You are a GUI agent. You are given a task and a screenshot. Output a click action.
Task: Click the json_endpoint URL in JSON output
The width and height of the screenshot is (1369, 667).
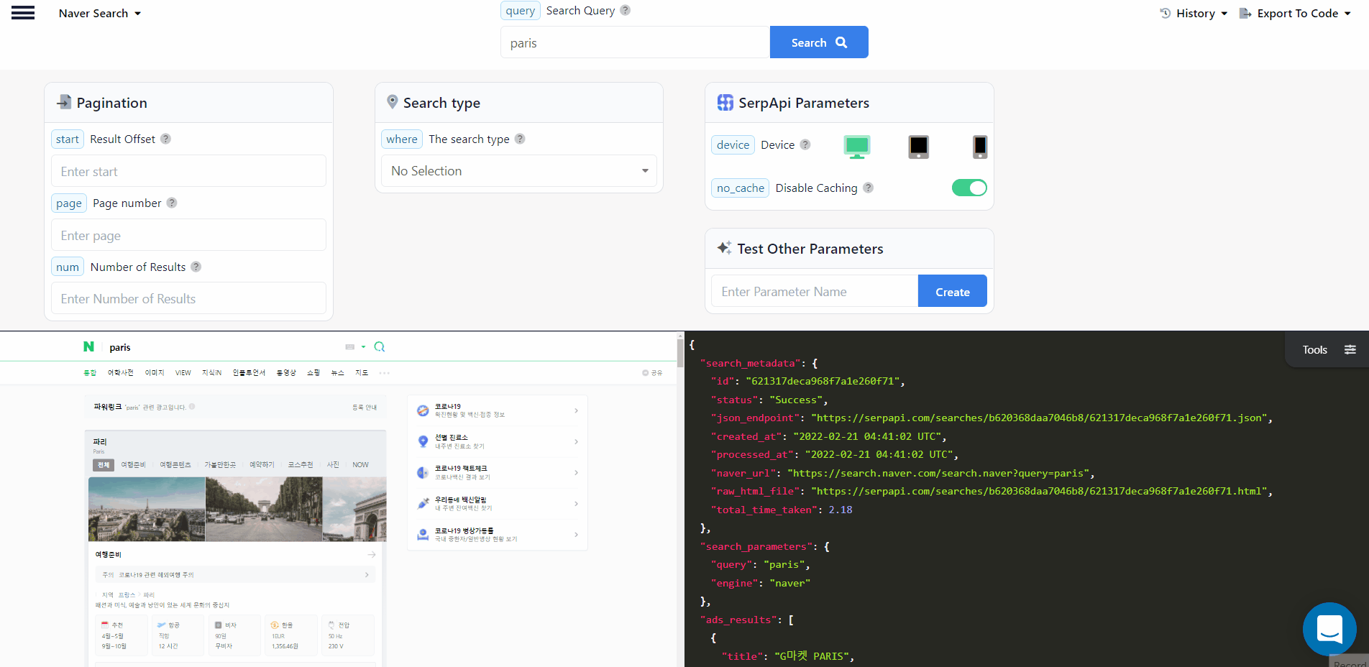coord(1039,418)
